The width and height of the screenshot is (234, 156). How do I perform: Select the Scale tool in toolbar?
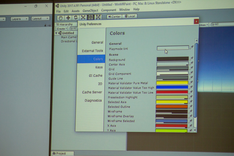coord(83,17)
